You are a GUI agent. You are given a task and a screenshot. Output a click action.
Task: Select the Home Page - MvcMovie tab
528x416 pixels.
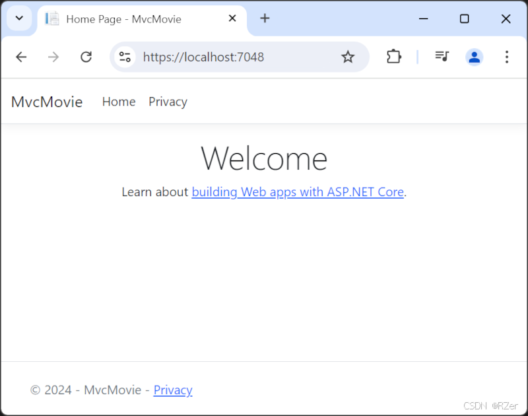click(x=142, y=19)
